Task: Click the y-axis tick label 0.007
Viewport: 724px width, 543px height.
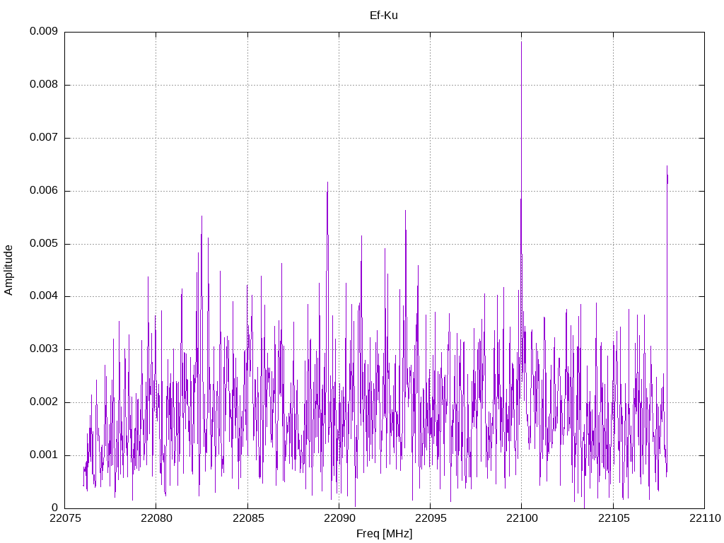Action: [44, 138]
